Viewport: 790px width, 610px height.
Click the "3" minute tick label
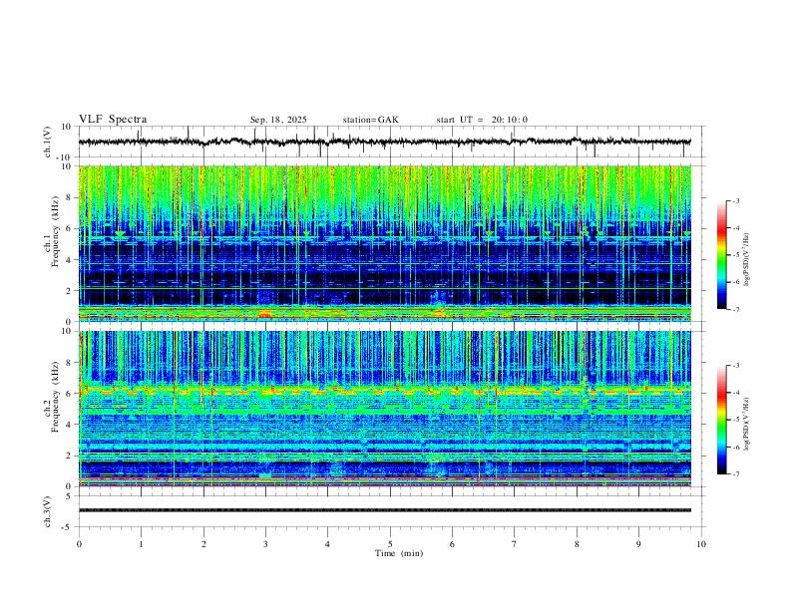tap(265, 544)
